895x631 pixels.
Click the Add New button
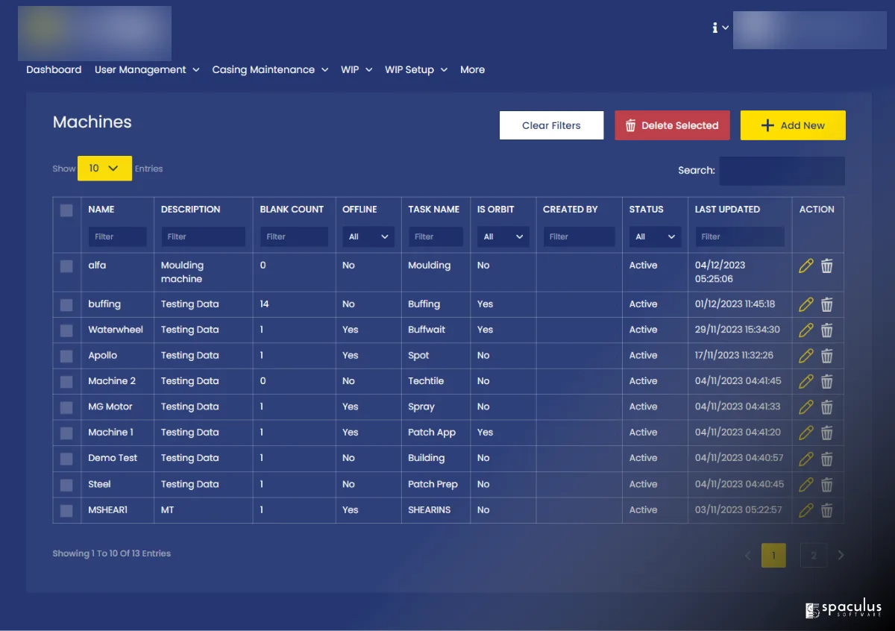pyautogui.click(x=792, y=125)
